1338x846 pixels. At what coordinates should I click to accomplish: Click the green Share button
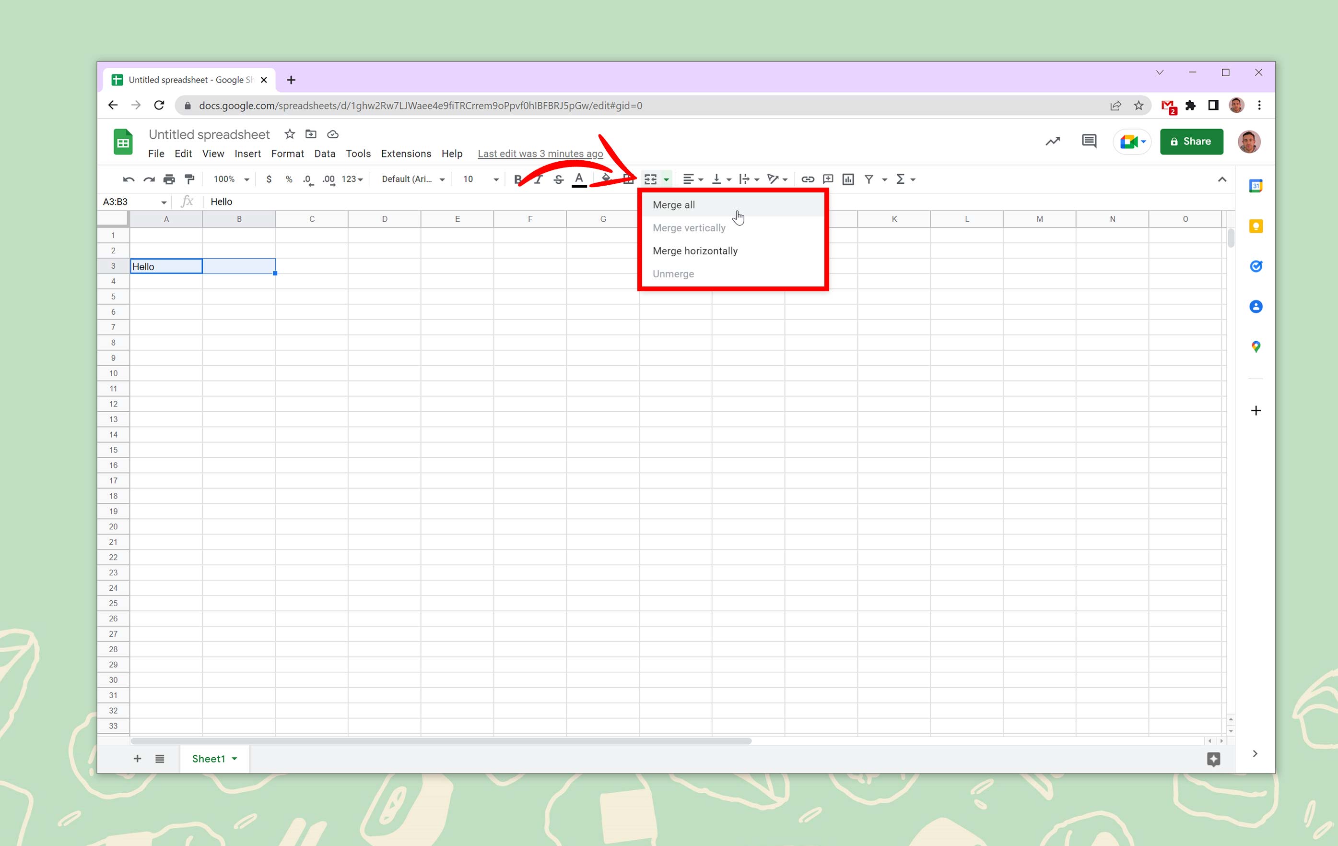coord(1191,141)
